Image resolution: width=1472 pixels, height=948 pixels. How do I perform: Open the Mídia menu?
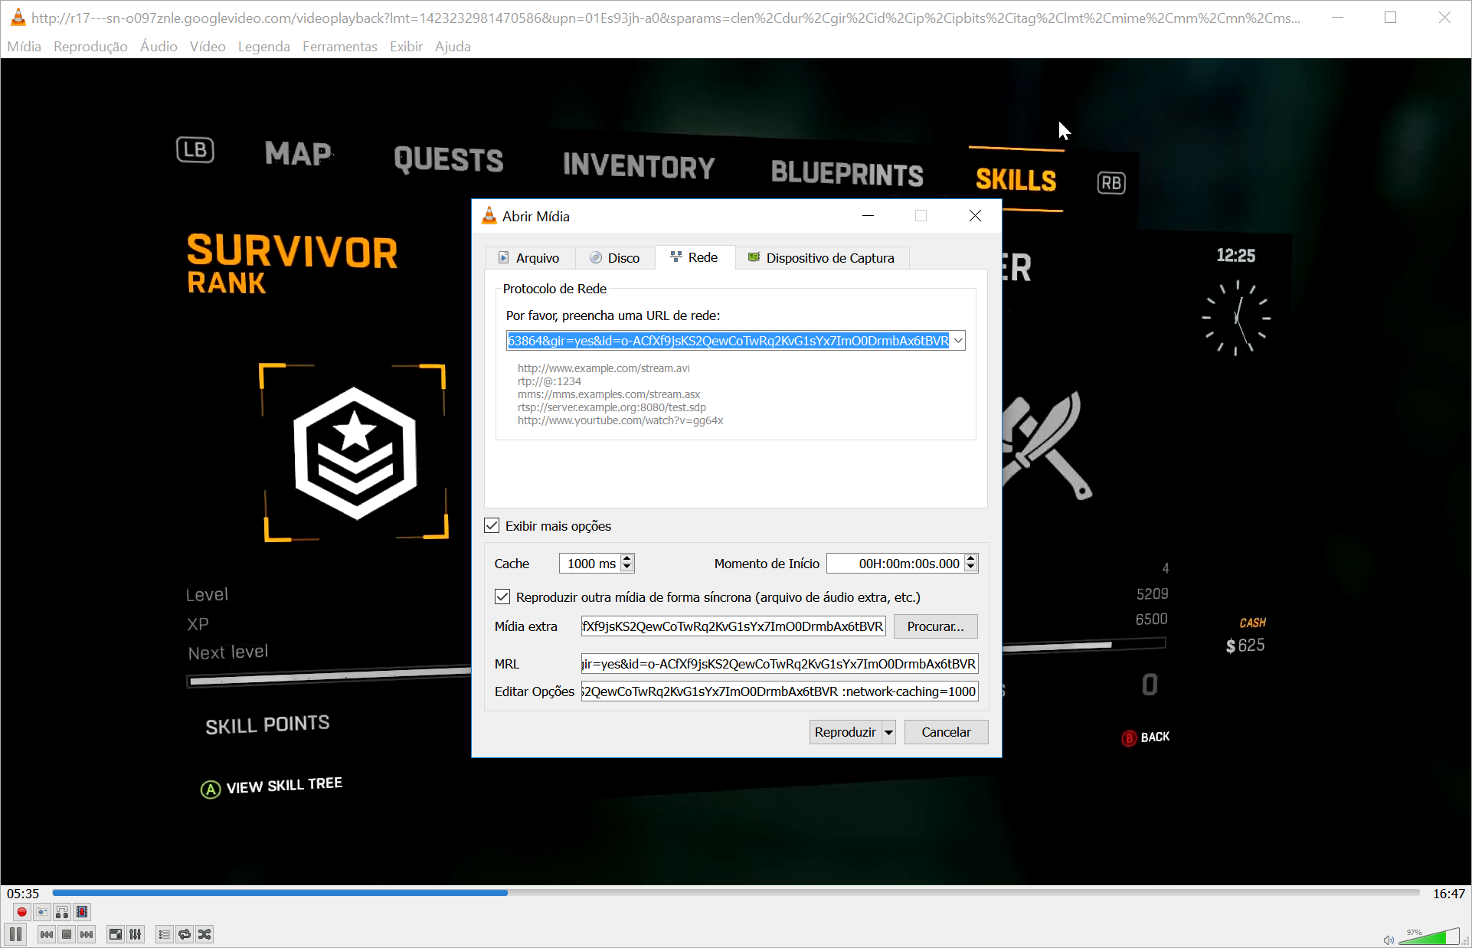pyautogui.click(x=25, y=47)
